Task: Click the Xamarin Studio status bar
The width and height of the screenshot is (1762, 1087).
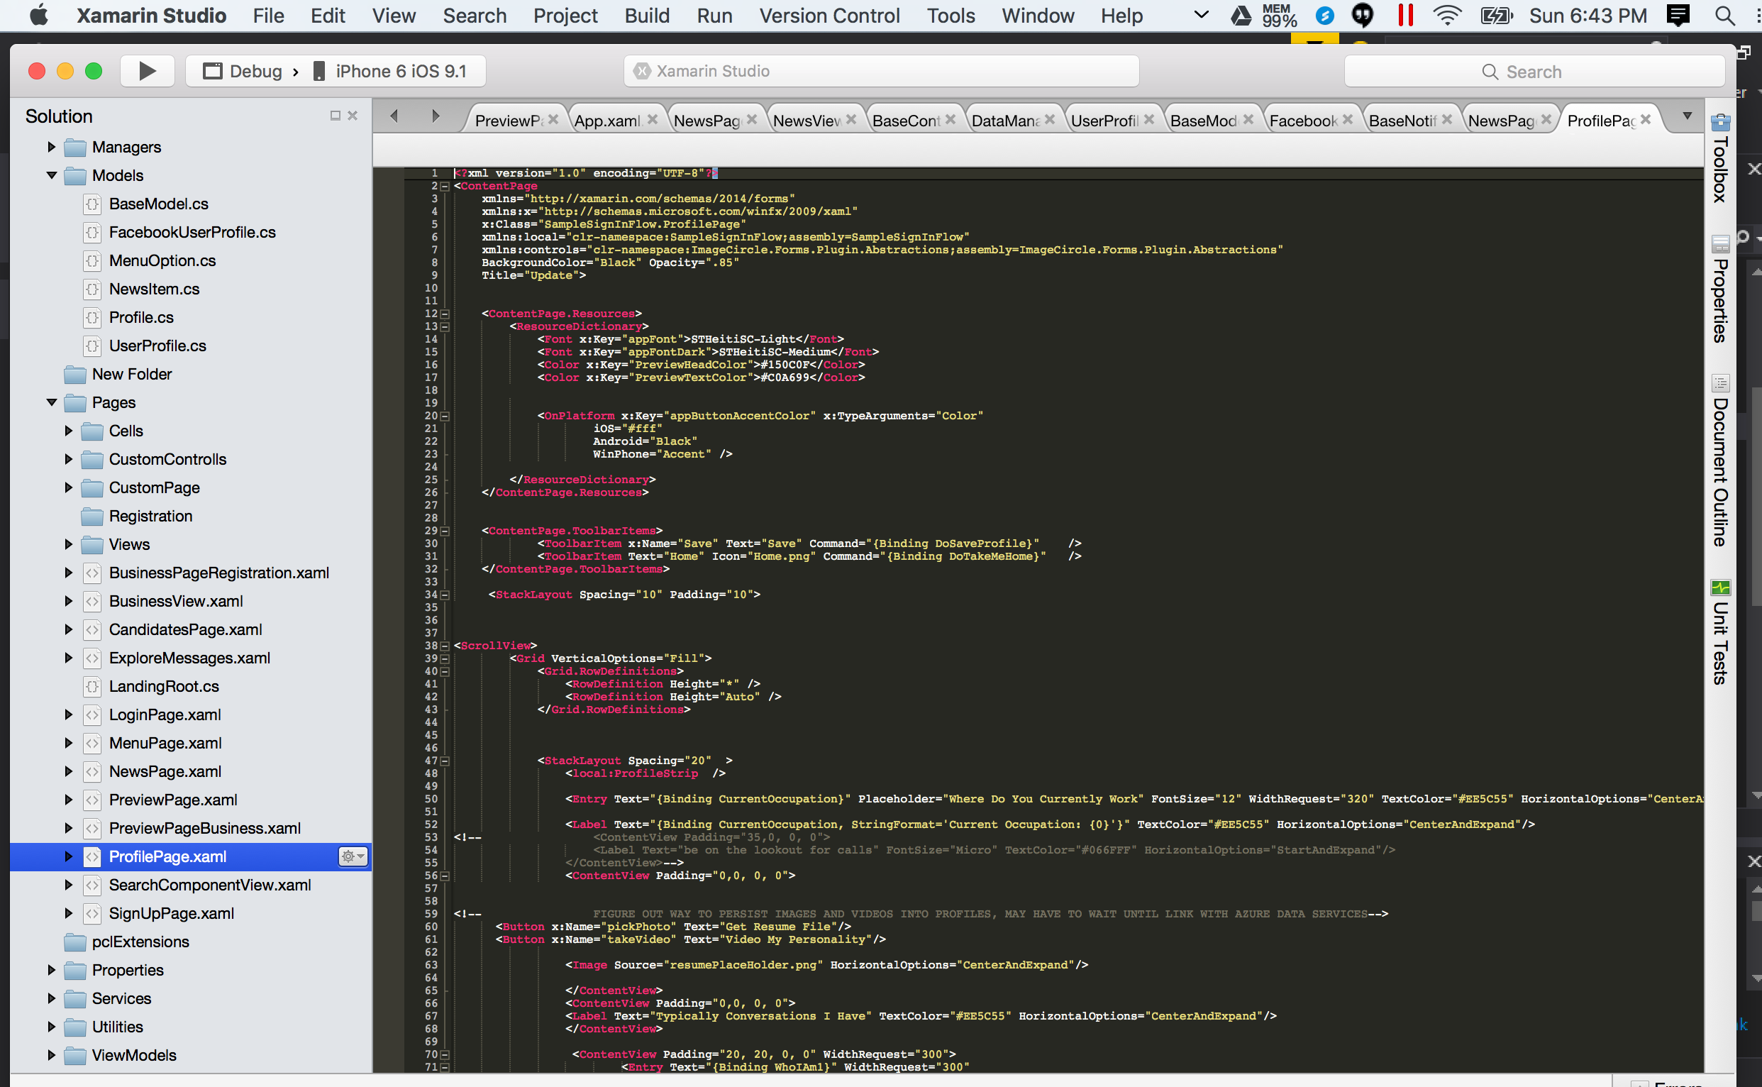Action: point(881,71)
